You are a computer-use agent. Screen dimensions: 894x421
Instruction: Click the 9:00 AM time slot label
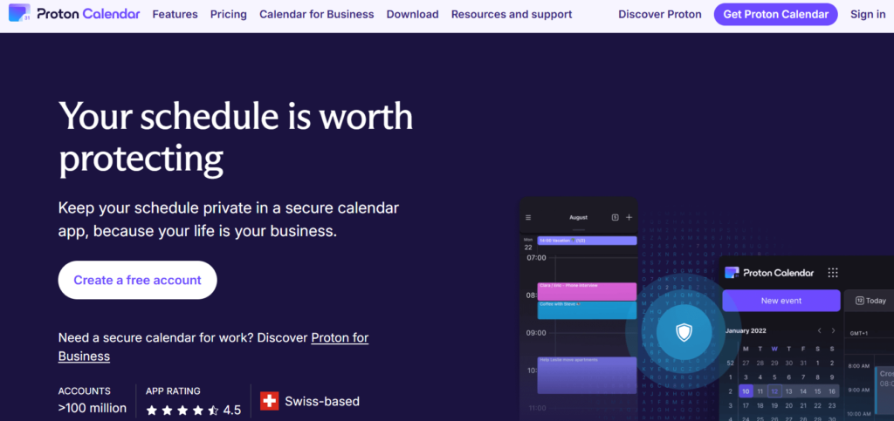pyautogui.click(x=858, y=390)
